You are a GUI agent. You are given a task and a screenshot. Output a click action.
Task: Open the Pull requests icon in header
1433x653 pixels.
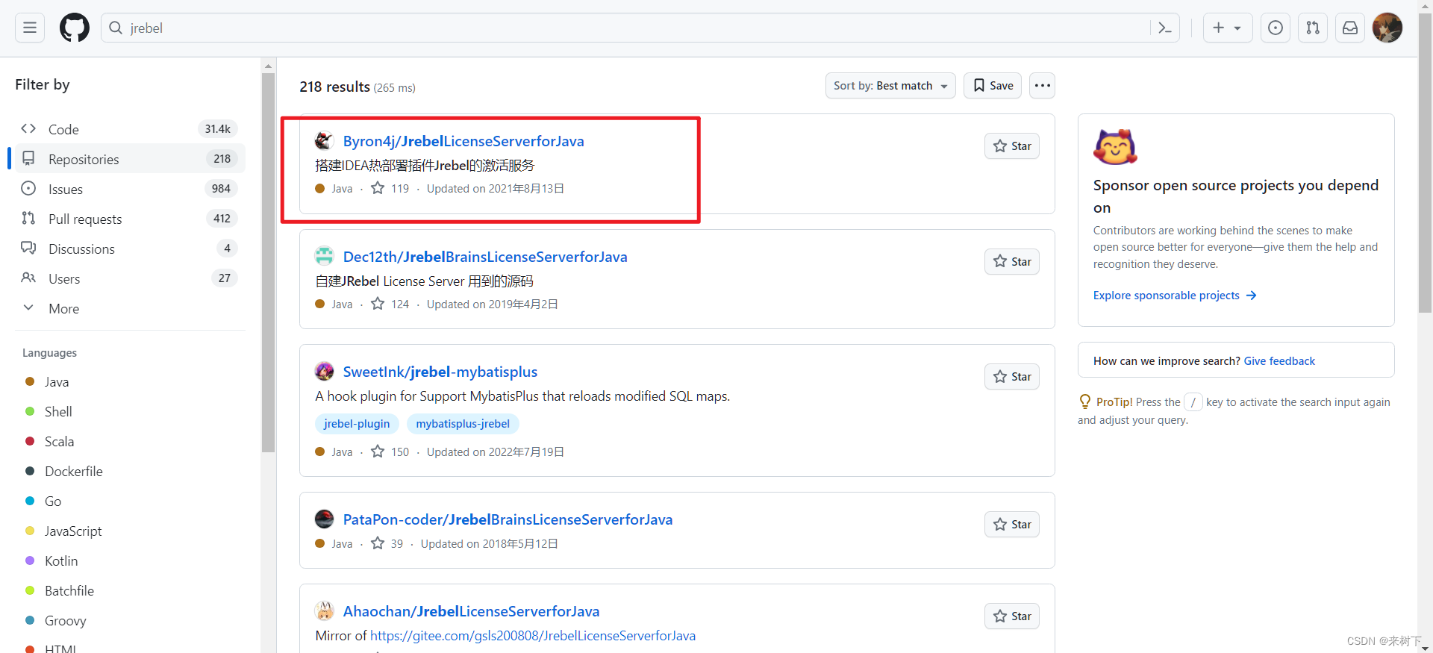[x=1313, y=28]
